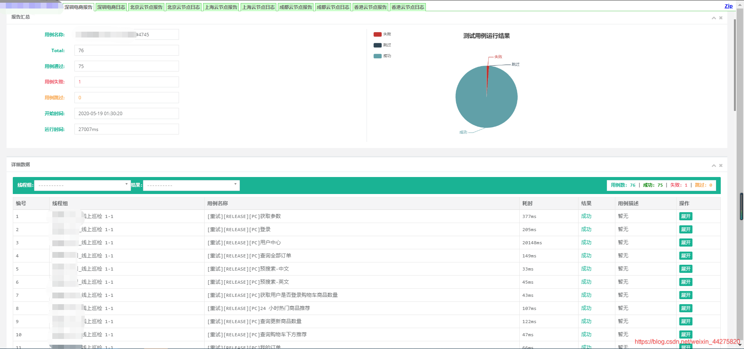The width and height of the screenshot is (744, 349).
Task: Click the 用例数: 76 summary counter
Action: (623, 185)
